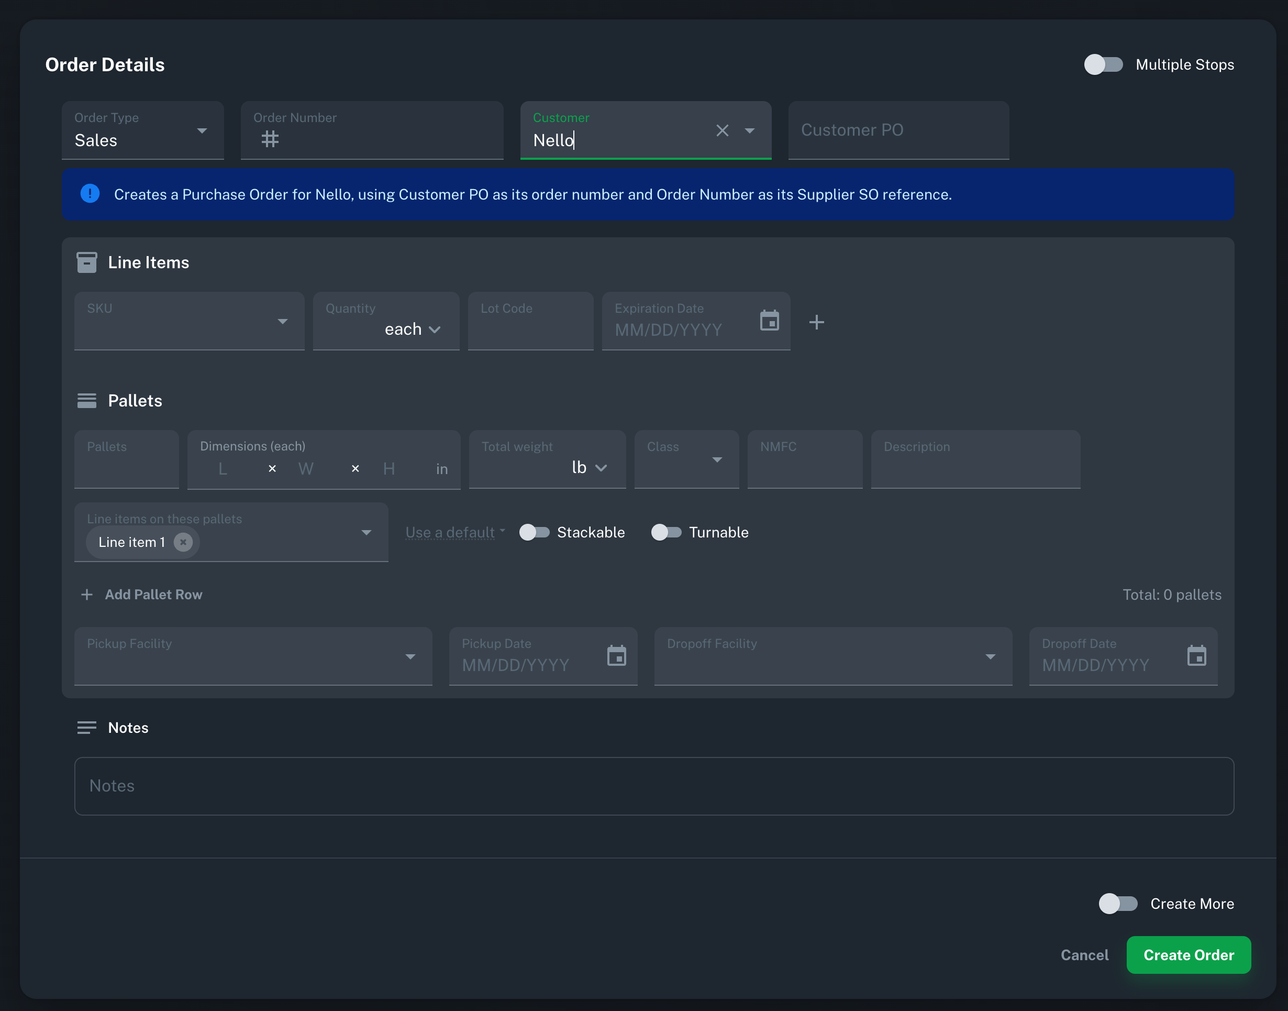Click the 'Total: 0 pallets' text
The image size is (1288, 1011).
tap(1172, 594)
